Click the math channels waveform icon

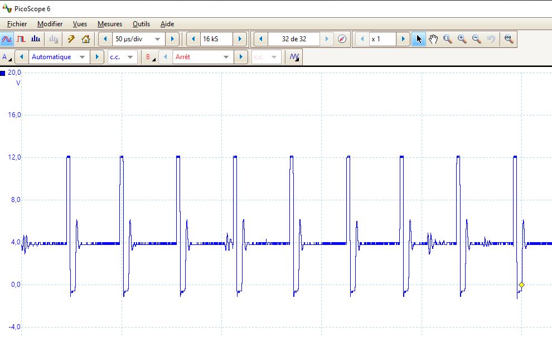pyautogui.click(x=294, y=57)
